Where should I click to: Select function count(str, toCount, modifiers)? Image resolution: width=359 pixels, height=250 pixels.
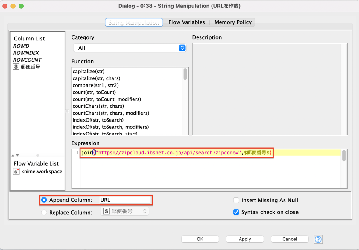click(x=107, y=99)
